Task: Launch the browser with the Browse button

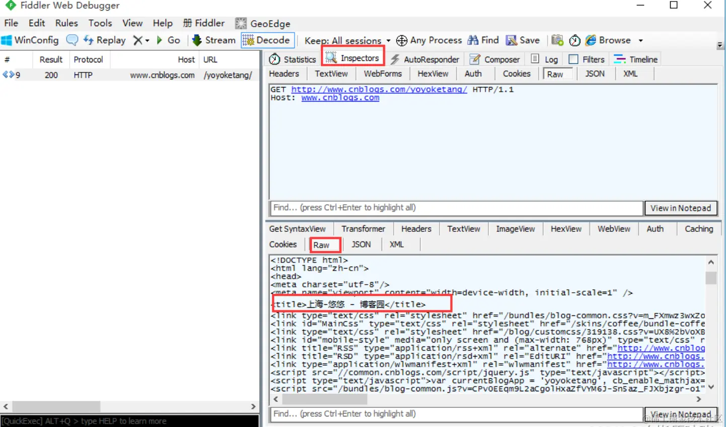Action: 608,40
